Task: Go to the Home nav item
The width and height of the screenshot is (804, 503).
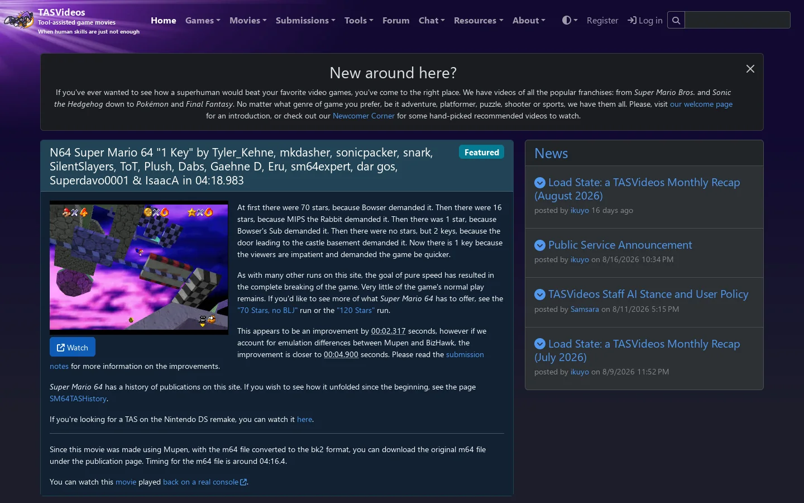Action: [164, 20]
